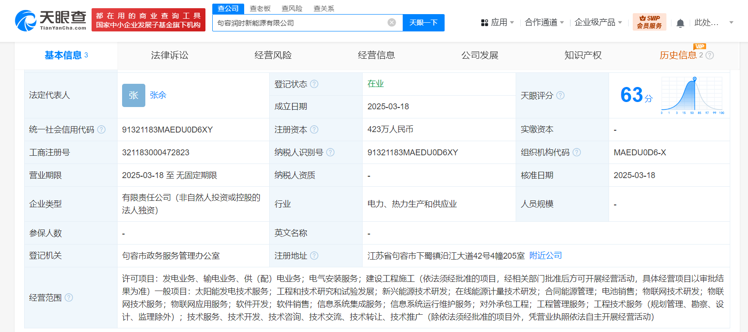748x332 pixels.
Task: Click help icon next to 天眼评分
Action: pos(560,96)
